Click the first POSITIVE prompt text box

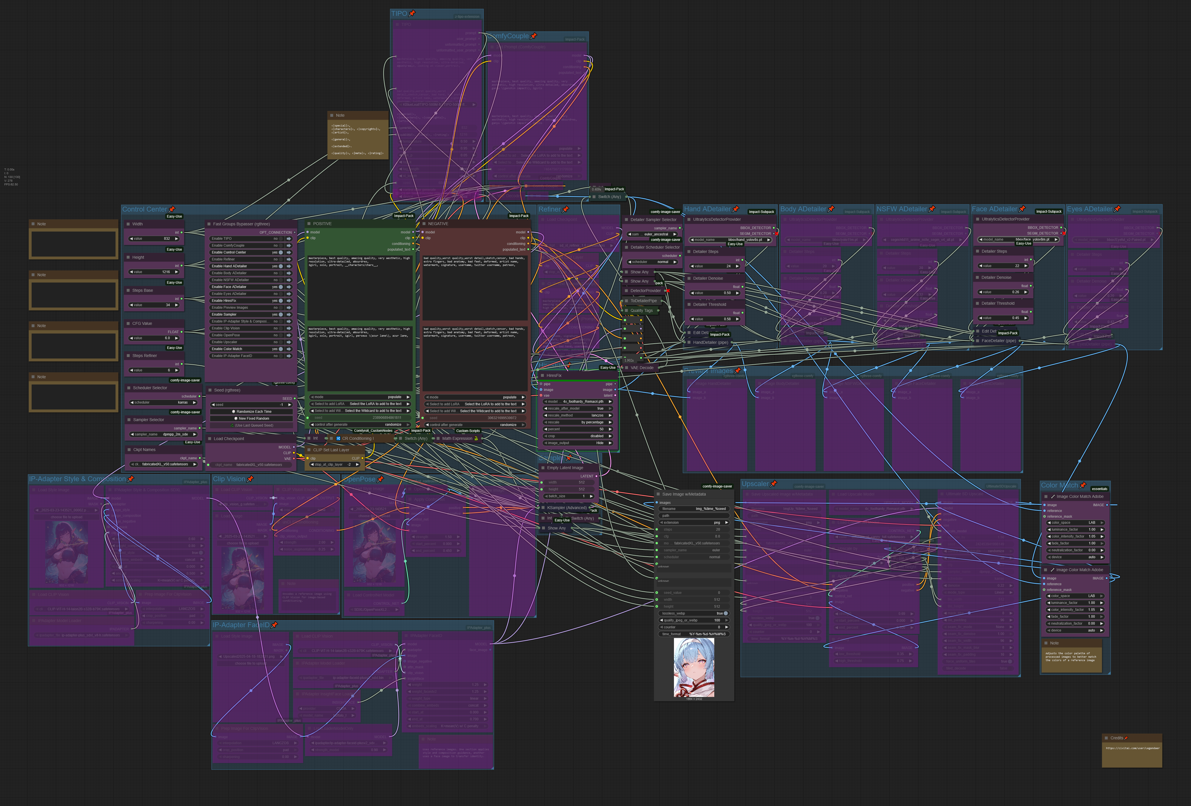[x=360, y=289]
